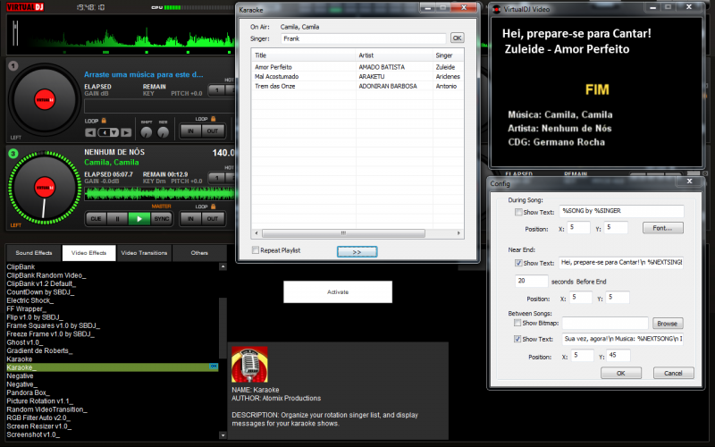The height and width of the screenshot is (447, 715).
Task: Click During Song text field
Action: point(621,211)
